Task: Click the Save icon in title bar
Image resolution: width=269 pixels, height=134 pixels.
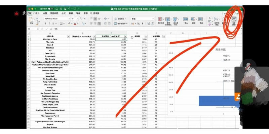Action: (61, 9)
